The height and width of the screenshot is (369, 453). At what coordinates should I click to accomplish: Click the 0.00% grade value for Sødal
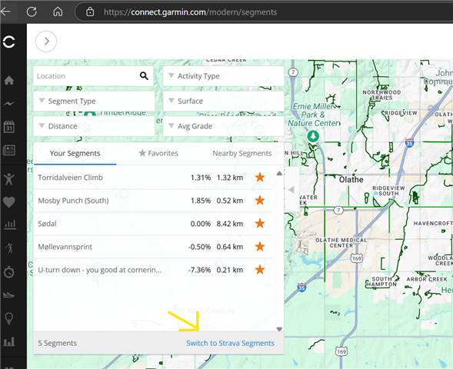(x=201, y=224)
